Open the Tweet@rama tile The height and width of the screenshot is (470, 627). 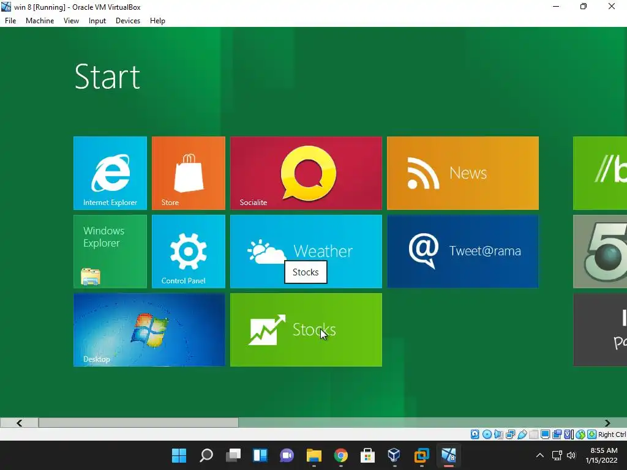coord(463,252)
